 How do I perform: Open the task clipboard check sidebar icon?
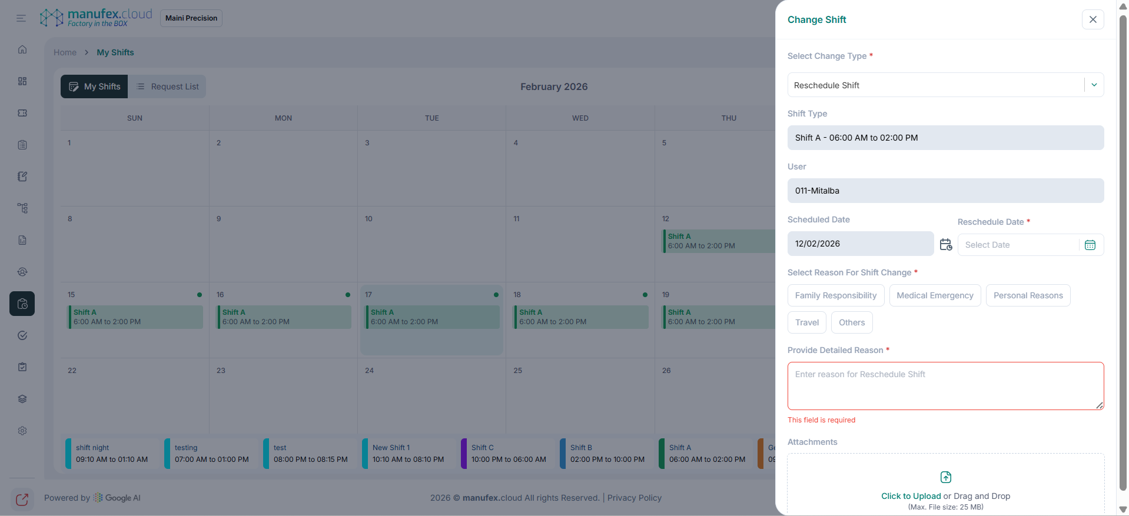click(22, 367)
